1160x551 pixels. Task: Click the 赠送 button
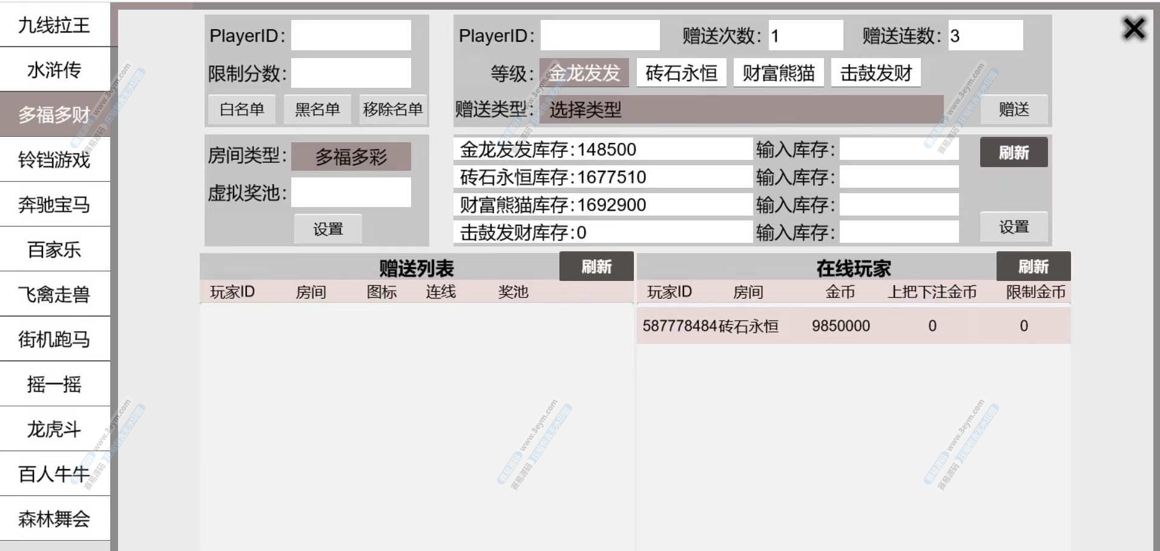tap(1013, 110)
